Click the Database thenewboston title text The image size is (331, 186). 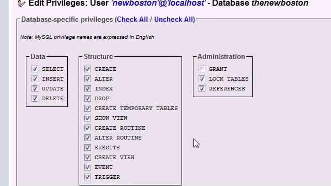click(260, 3)
